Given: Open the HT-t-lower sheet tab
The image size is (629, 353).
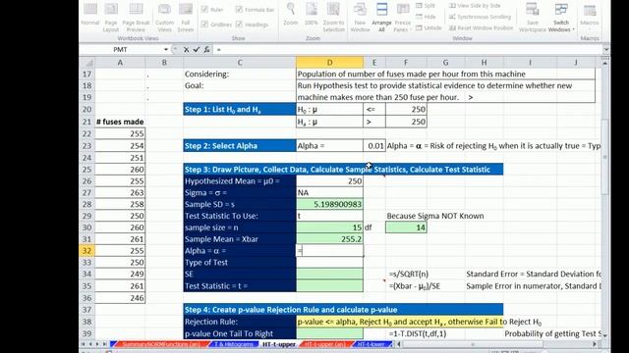Looking at the screenshot, I should click(371, 344).
